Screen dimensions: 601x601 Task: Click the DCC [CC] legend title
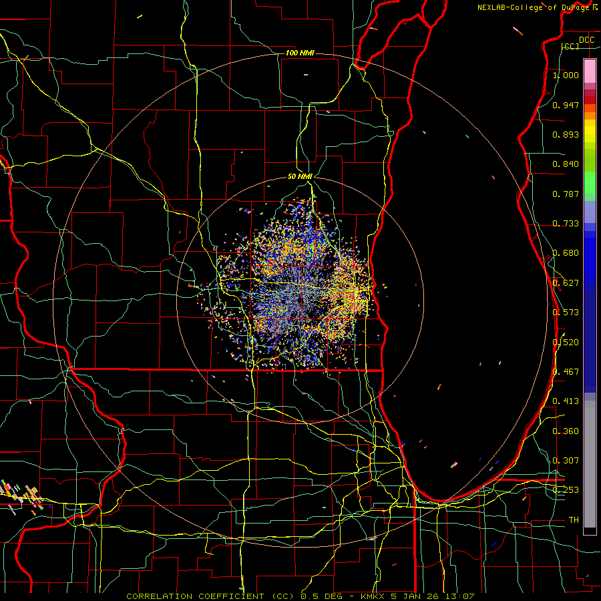578,43
